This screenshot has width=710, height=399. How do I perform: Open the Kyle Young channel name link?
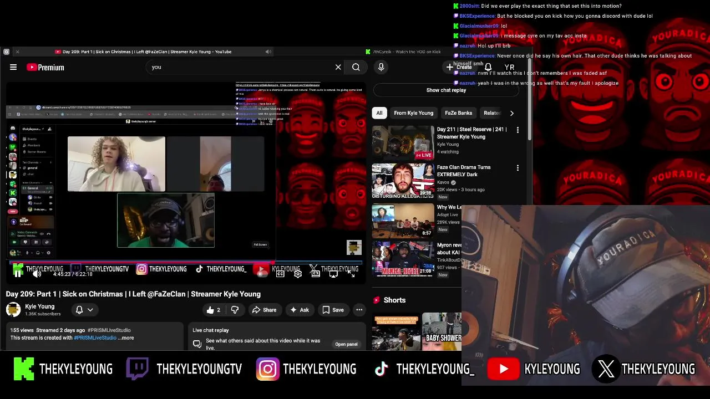[40, 306]
